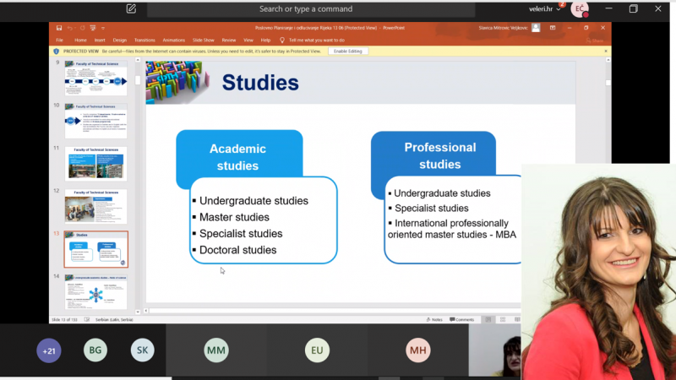Select the MM participant tile
The height and width of the screenshot is (380, 676).
tap(216, 350)
